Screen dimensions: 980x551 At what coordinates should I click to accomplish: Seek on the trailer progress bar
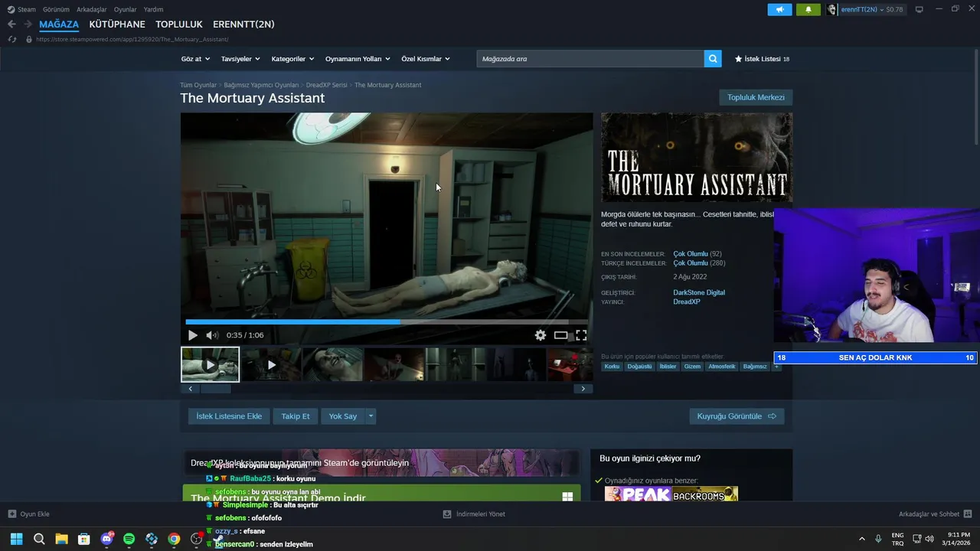(387, 322)
